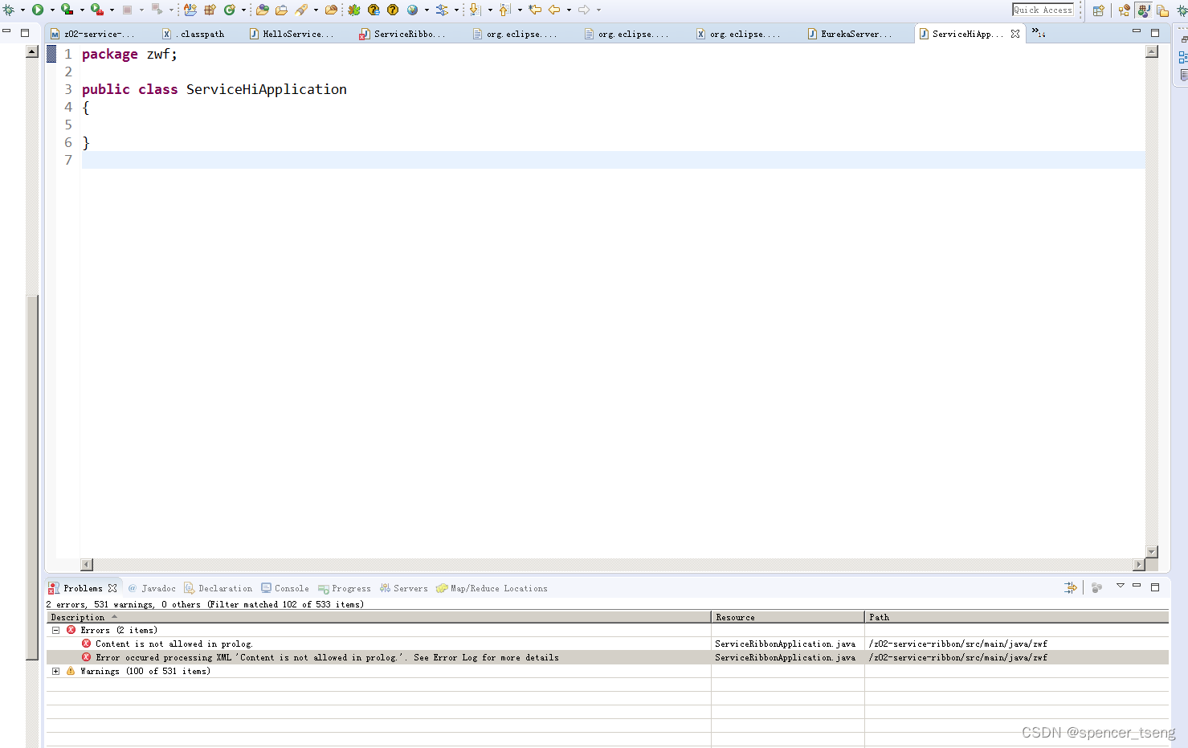1188x748 pixels.
Task: Expand the Warnings (100 of 531 items) group
Action: click(55, 671)
